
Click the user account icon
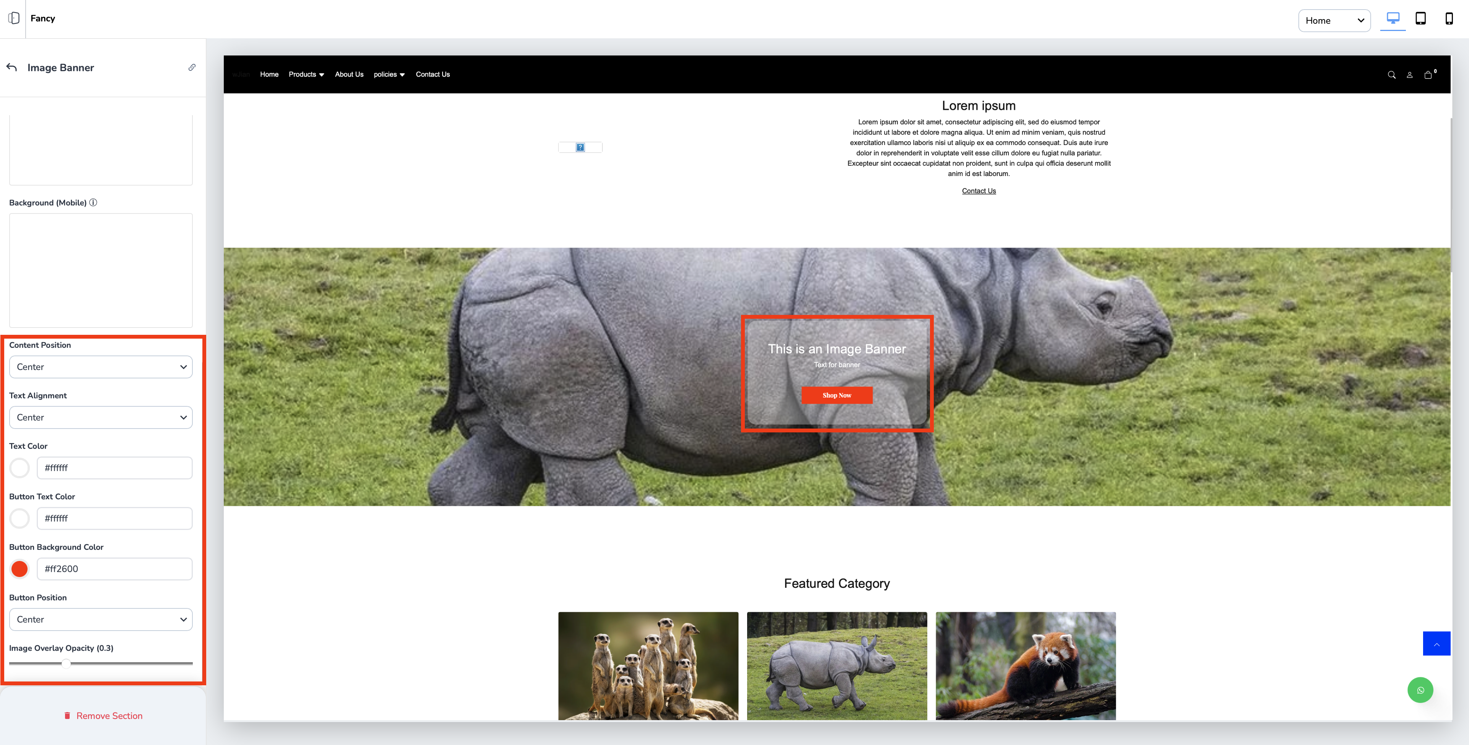(1409, 75)
